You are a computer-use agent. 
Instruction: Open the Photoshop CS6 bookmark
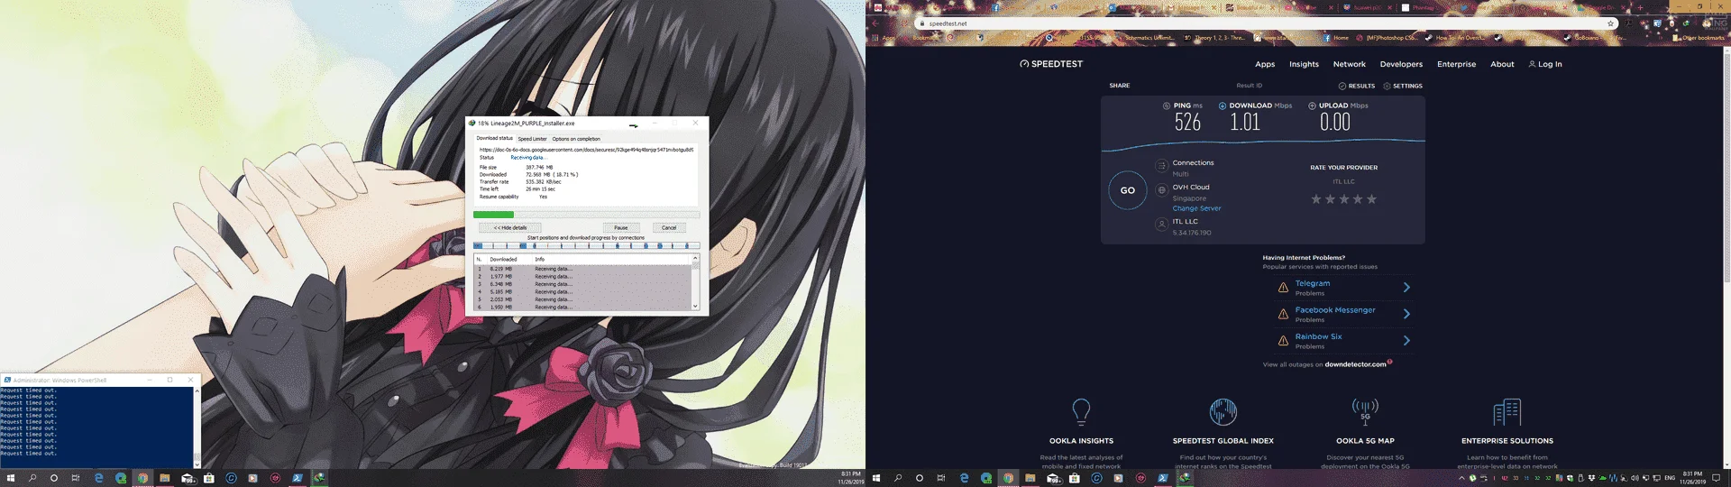pos(1386,38)
